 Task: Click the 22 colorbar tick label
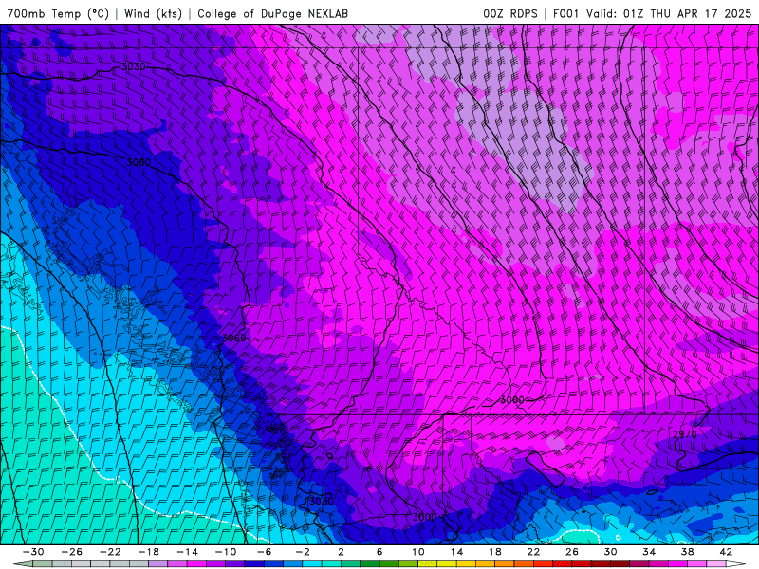533,552
